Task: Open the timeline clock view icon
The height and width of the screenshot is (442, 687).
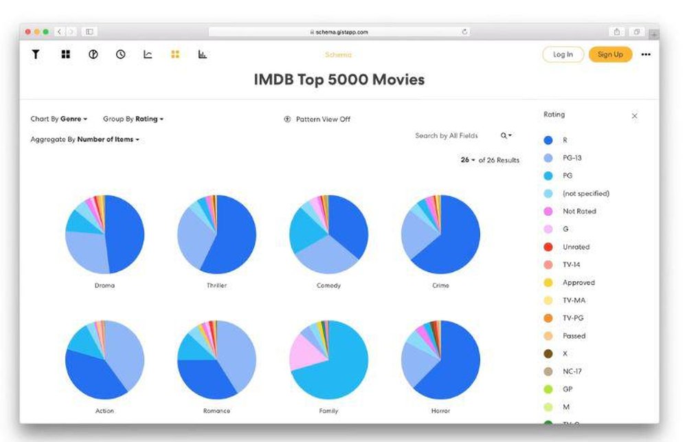Action: [x=120, y=54]
